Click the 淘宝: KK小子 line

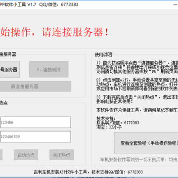[109, 127]
